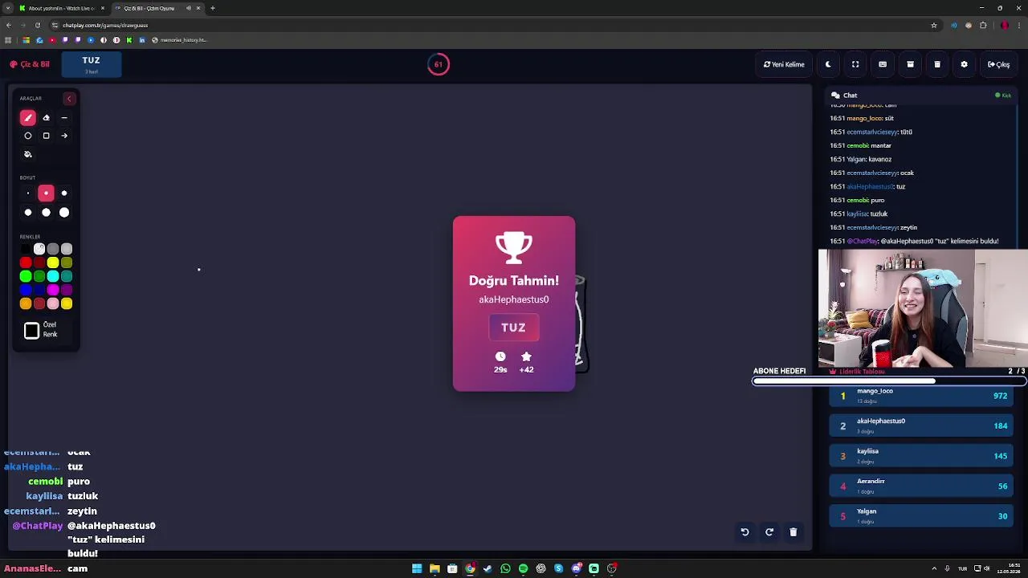Open Spotify from the taskbar
1028x578 pixels.
[x=523, y=568]
